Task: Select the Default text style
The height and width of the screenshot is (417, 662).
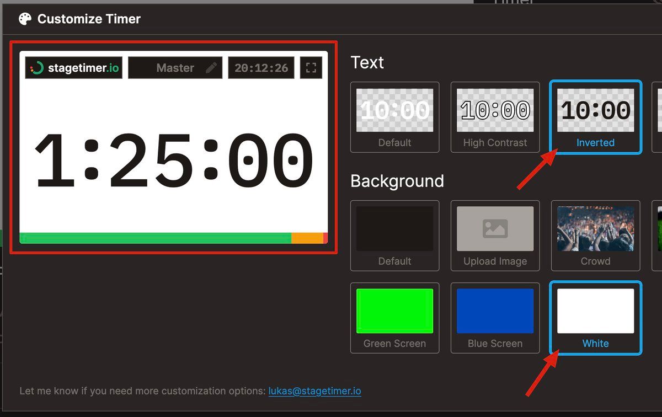Action: tap(394, 117)
